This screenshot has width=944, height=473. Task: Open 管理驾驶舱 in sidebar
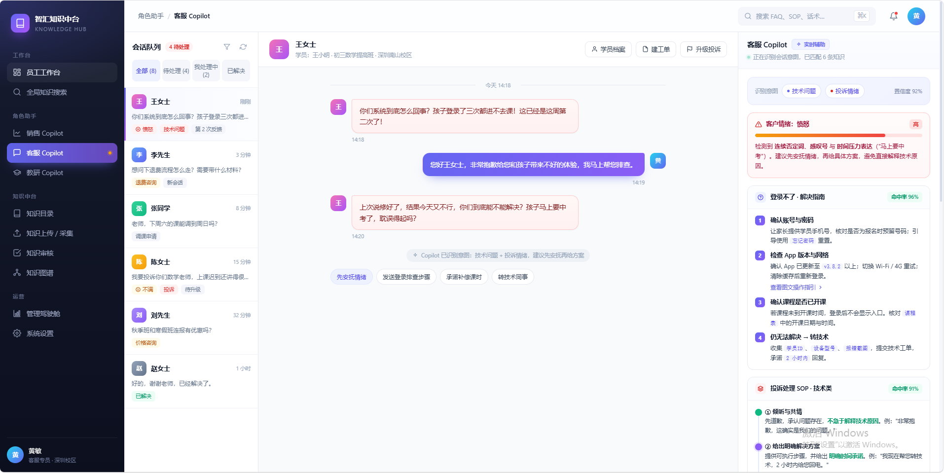coord(62,314)
